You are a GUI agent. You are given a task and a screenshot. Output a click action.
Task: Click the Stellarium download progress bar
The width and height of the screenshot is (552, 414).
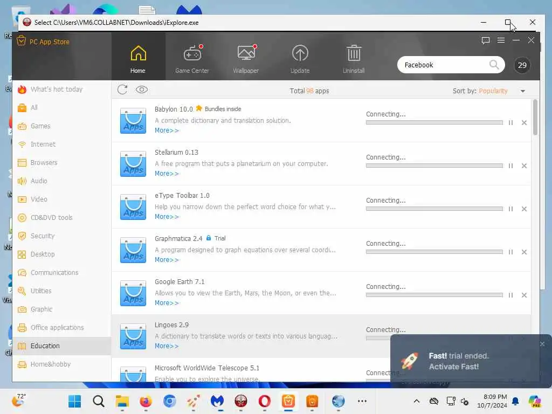tap(434, 166)
